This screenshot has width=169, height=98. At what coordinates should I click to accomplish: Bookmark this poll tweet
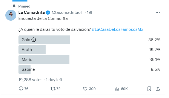click(x=149, y=89)
